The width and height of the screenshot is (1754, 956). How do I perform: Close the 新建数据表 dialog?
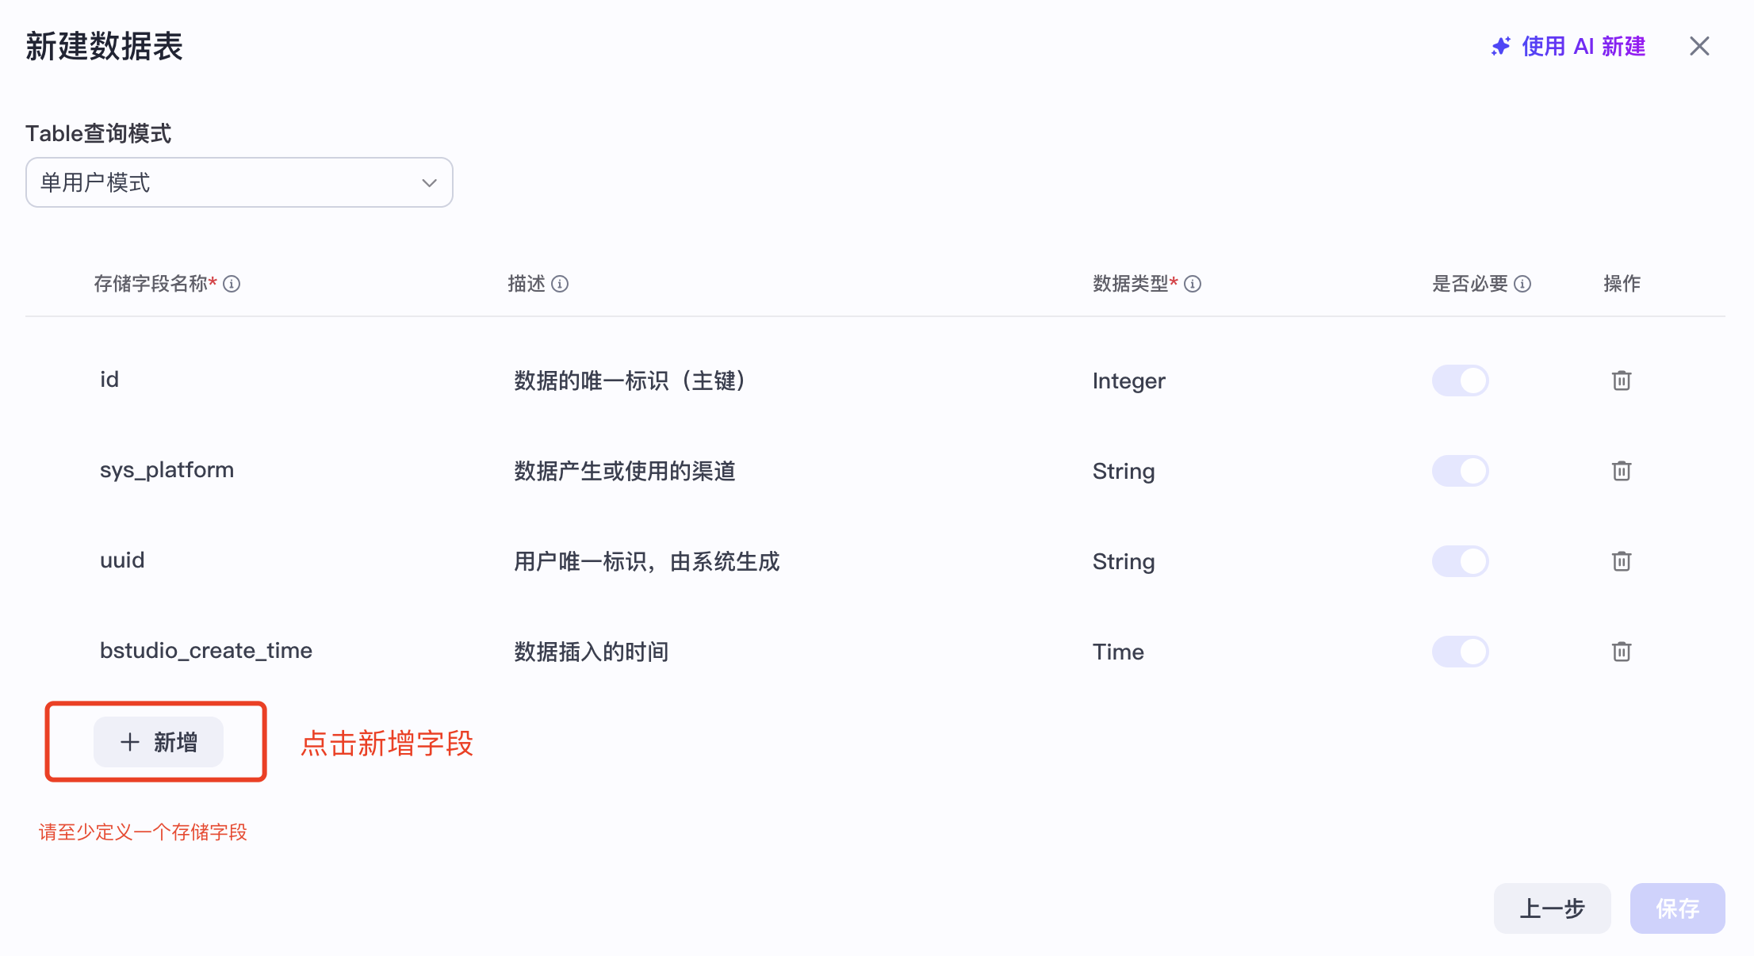point(1699,47)
